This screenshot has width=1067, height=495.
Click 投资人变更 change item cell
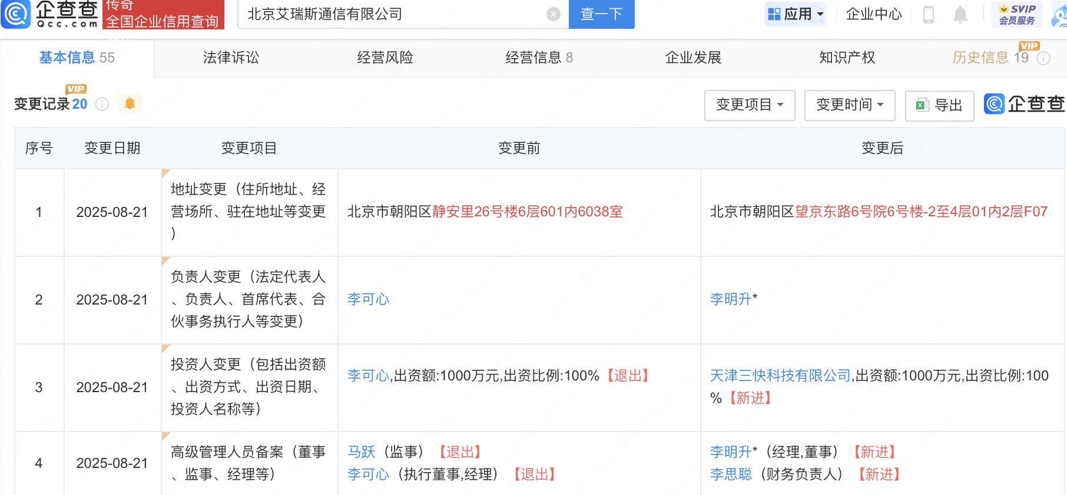coord(249,387)
